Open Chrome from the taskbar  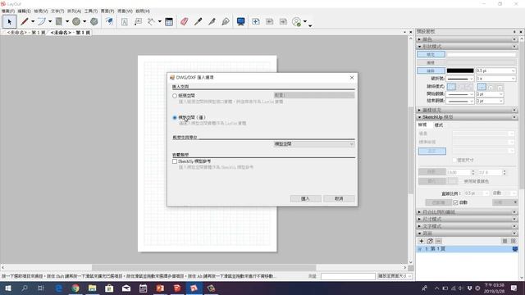coord(75,288)
